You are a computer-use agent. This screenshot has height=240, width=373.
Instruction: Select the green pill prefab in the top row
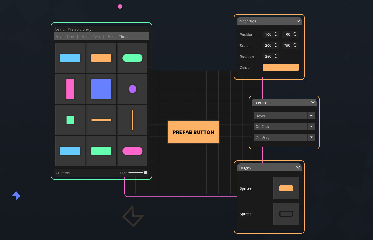pyautogui.click(x=132, y=58)
